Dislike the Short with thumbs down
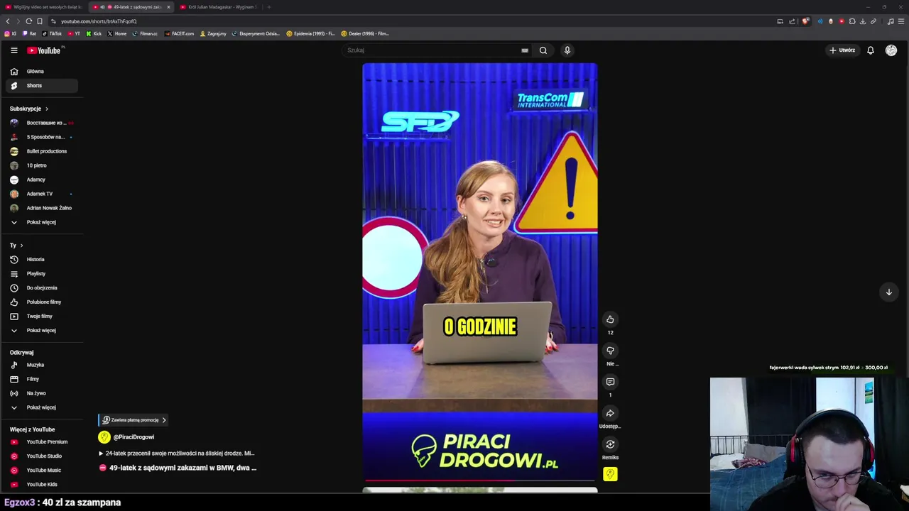The height and width of the screenshot is (511, 909). [610, 351]
